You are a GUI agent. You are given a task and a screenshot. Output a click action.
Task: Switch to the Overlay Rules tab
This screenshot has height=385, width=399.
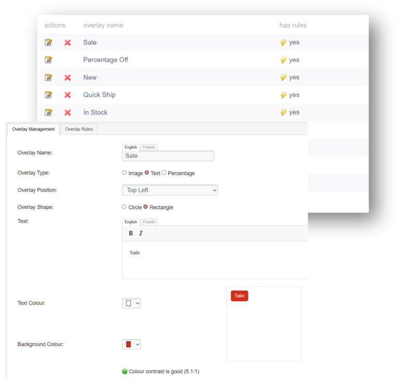79,129
